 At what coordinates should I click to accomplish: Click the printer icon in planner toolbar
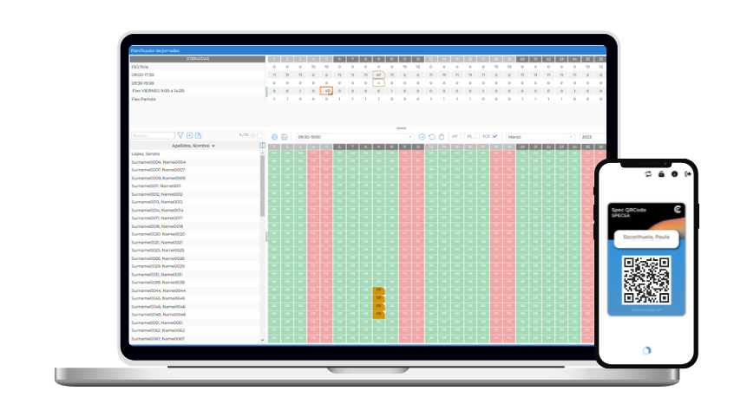[275, 137]
